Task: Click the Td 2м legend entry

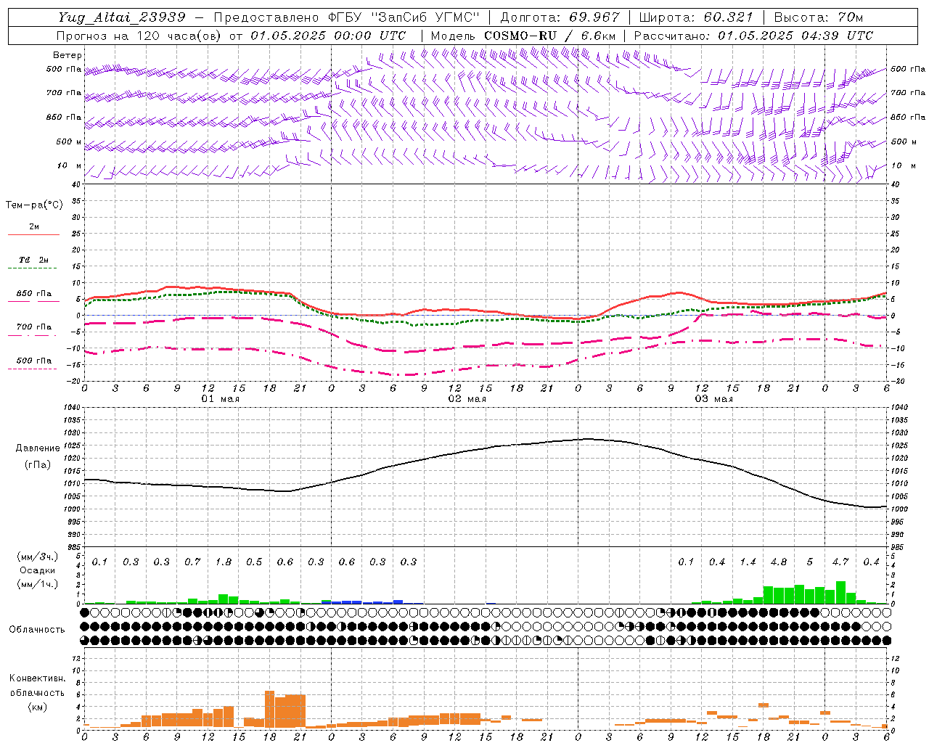Action: coord(33,260)
